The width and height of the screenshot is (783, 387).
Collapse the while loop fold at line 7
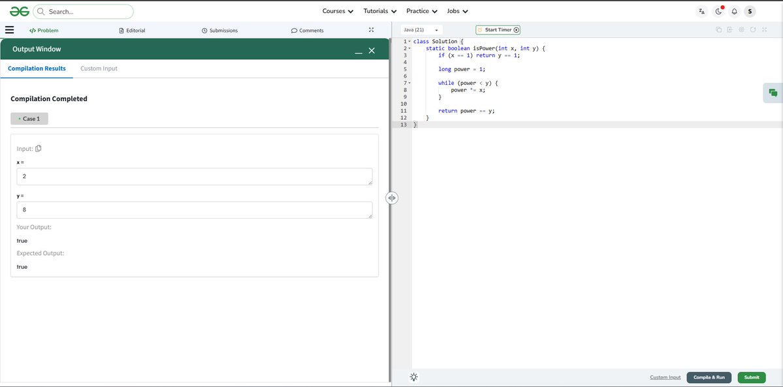click(409, 83)
